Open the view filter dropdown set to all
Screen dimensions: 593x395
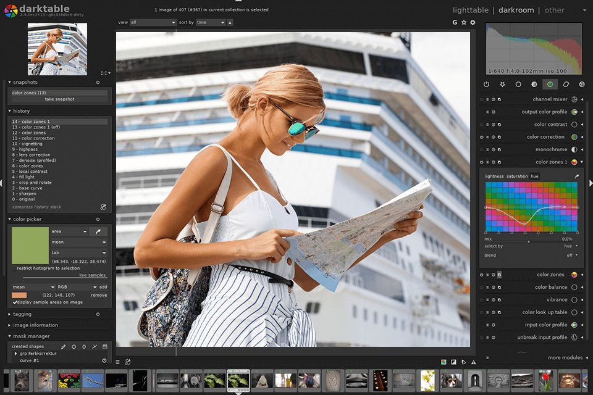coord(153,22)
